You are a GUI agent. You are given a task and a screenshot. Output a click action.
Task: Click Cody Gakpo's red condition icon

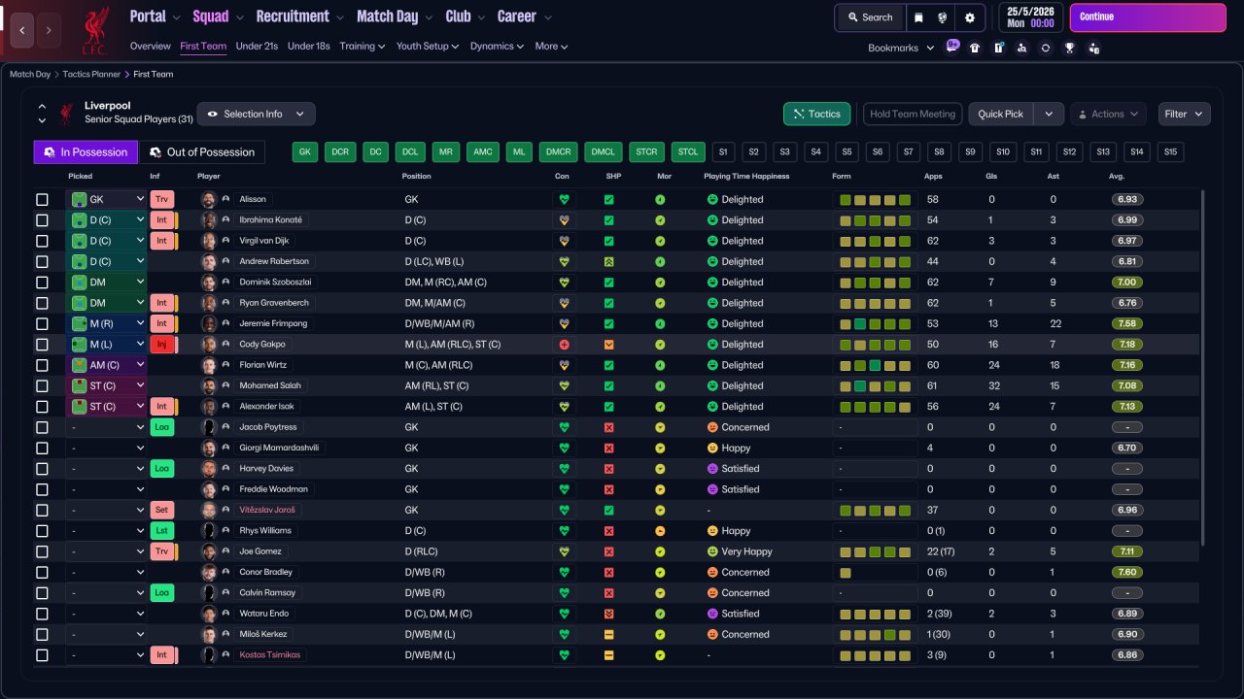coord(563,345)
